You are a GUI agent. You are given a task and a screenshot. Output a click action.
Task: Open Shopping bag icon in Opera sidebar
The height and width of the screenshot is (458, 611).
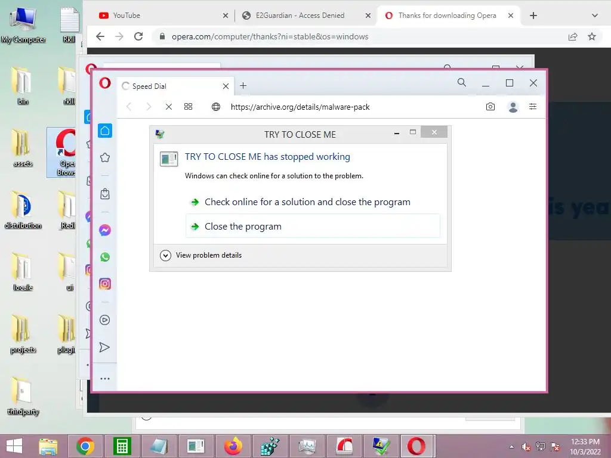(x=105, y=194)
